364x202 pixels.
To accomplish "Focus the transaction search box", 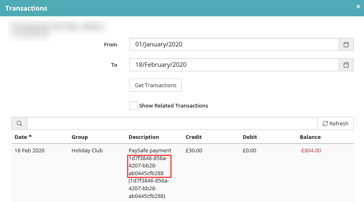I will pyautogui.click(x=172, y=123).
